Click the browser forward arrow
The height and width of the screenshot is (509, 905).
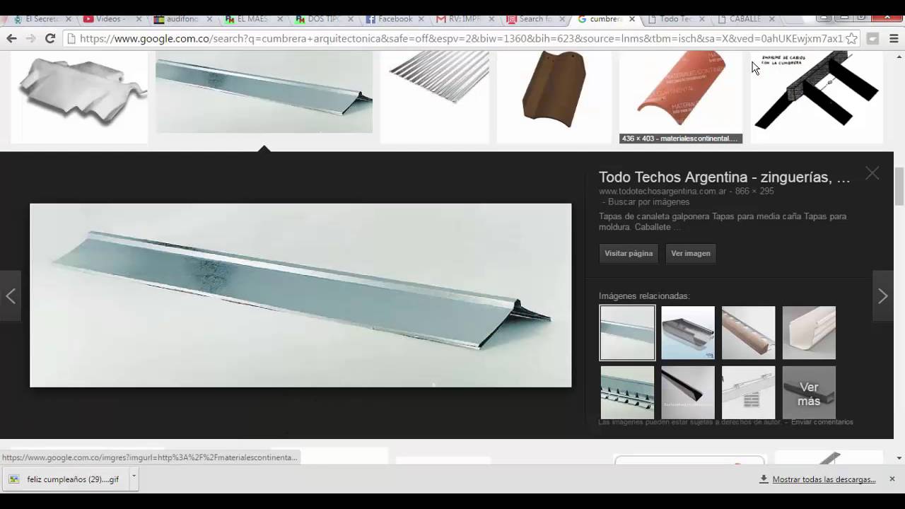click(x=30, y=39)
